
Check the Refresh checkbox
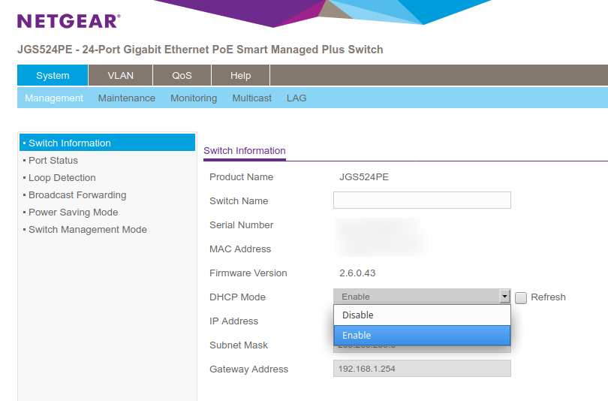[x=521, y=298]
